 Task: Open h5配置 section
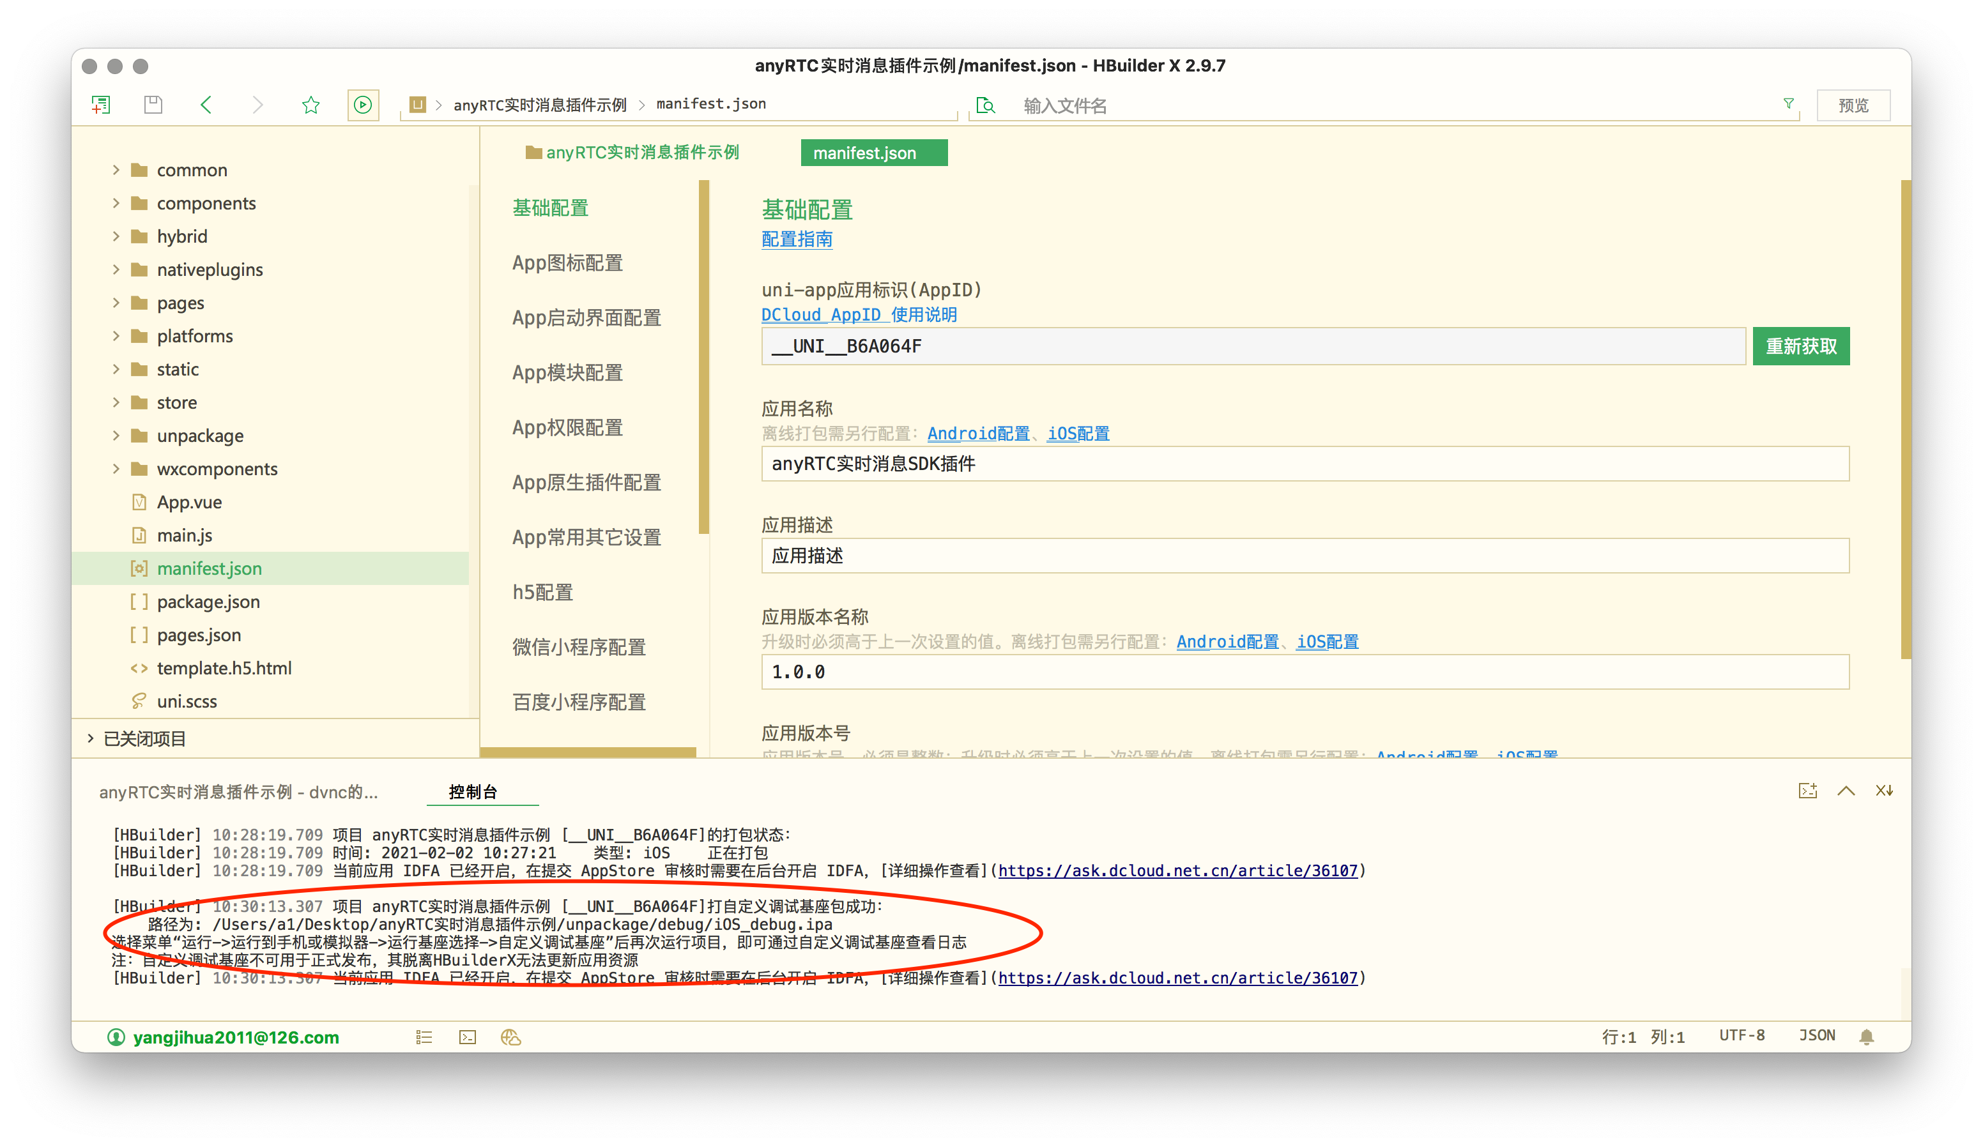point(542,591)
